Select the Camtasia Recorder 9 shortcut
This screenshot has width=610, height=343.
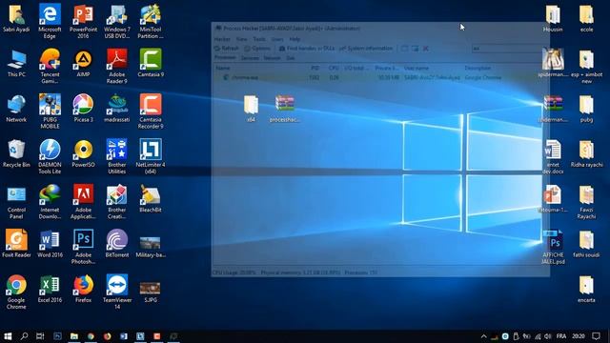151,111
